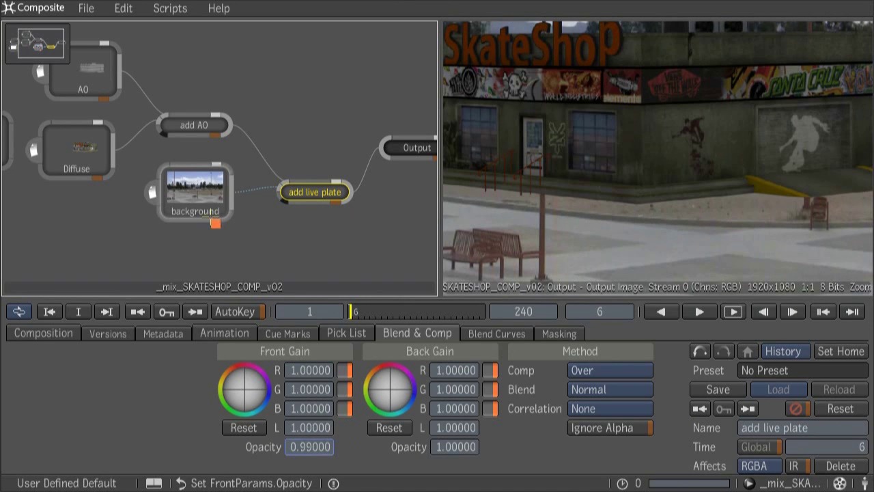Click the film reel icon in status bar

coord(840,484)
